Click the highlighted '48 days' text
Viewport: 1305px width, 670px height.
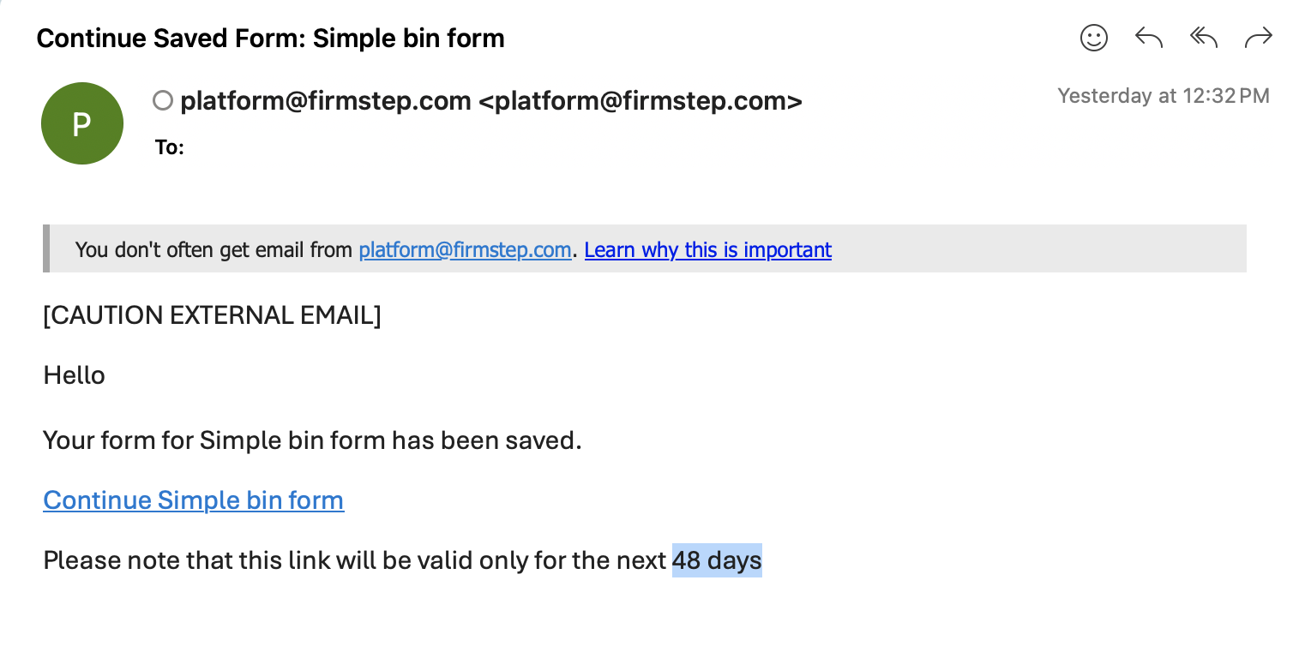coord(717,560)
